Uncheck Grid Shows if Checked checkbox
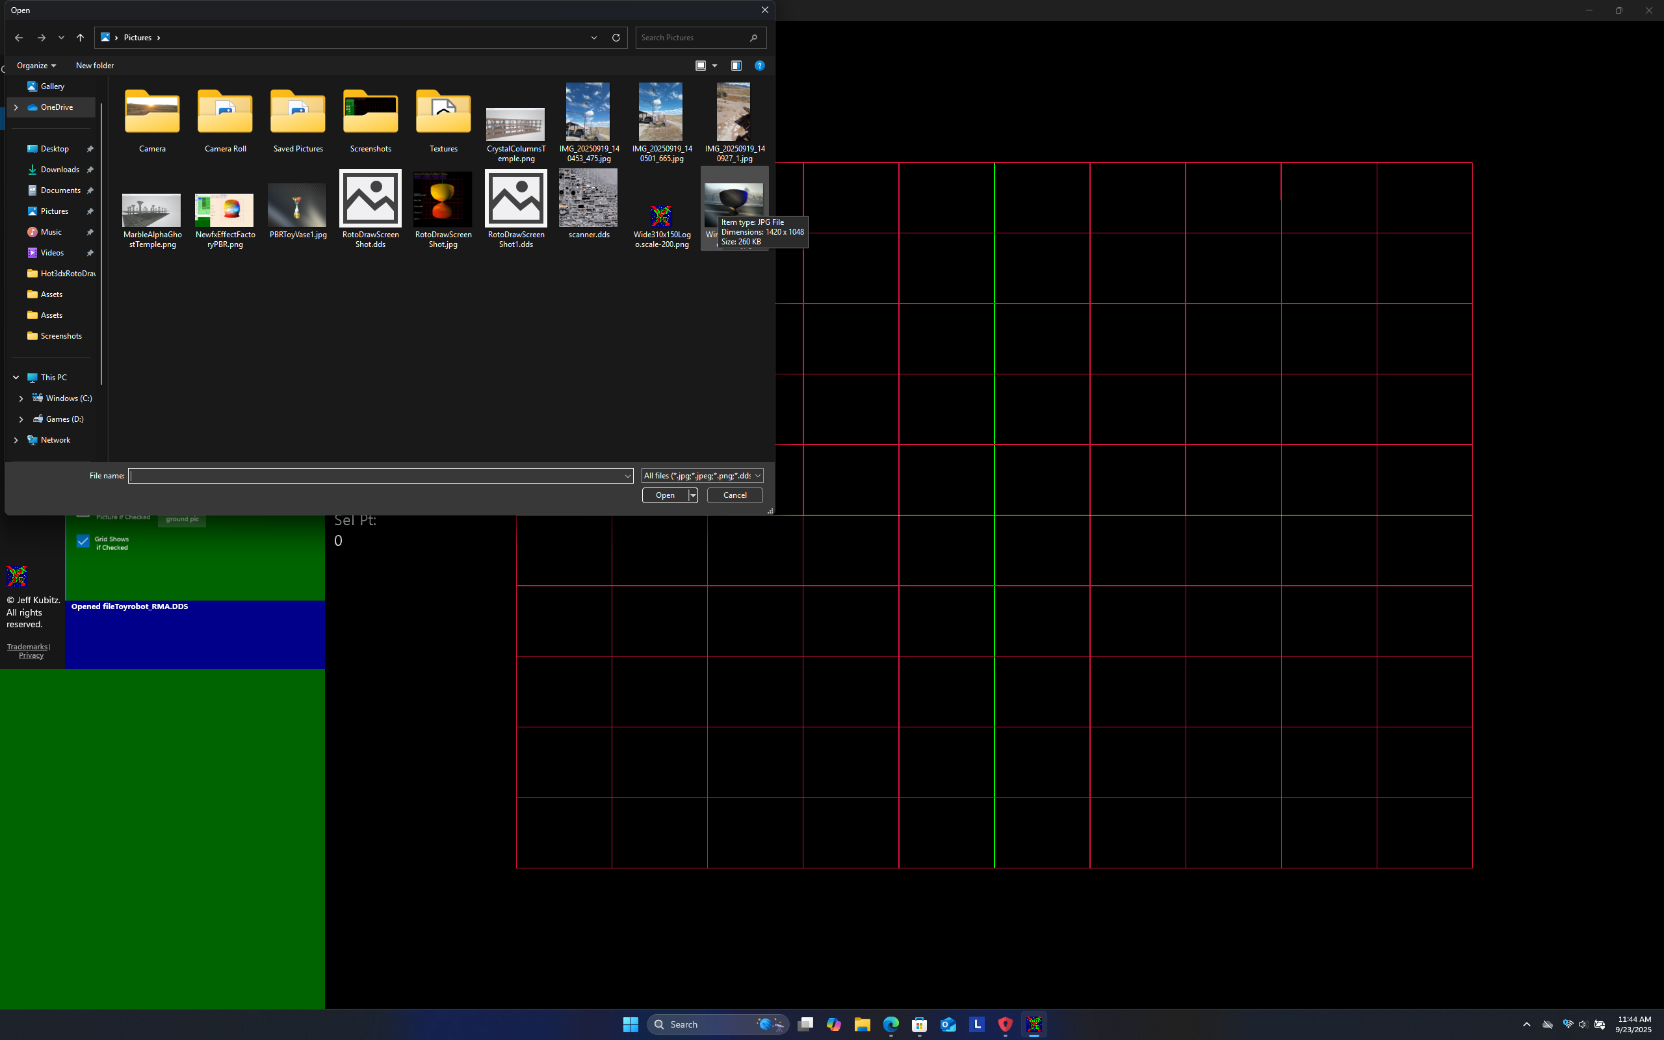The image size is (1664, 1040). pyautogui.click(x=83, y=542)
